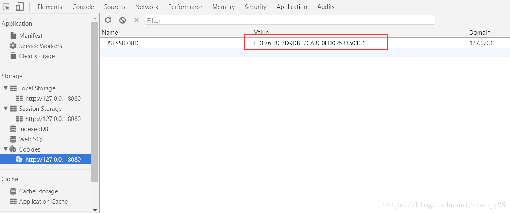Switch to the Console tab
The height and width of the screenshot is (213, 510).
[x=83, y=7]
